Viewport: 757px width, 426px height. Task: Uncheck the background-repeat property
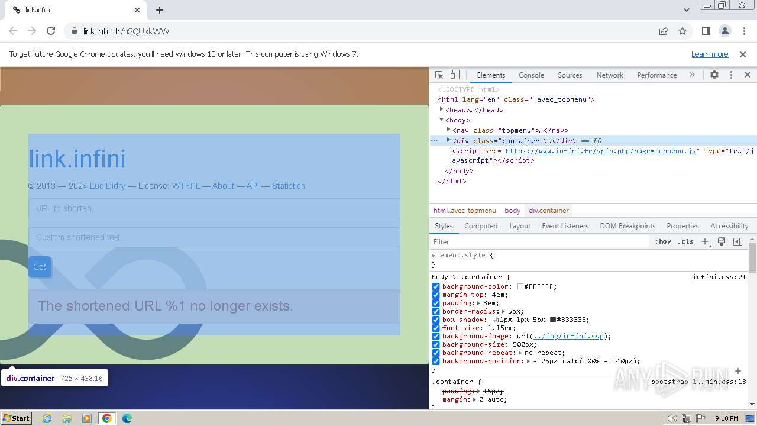(x=436, y=353)
